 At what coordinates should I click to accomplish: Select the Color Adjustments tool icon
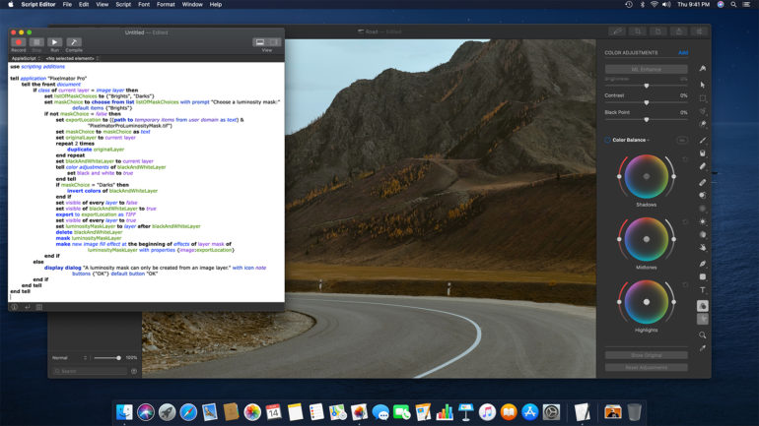tap(703, 306)
